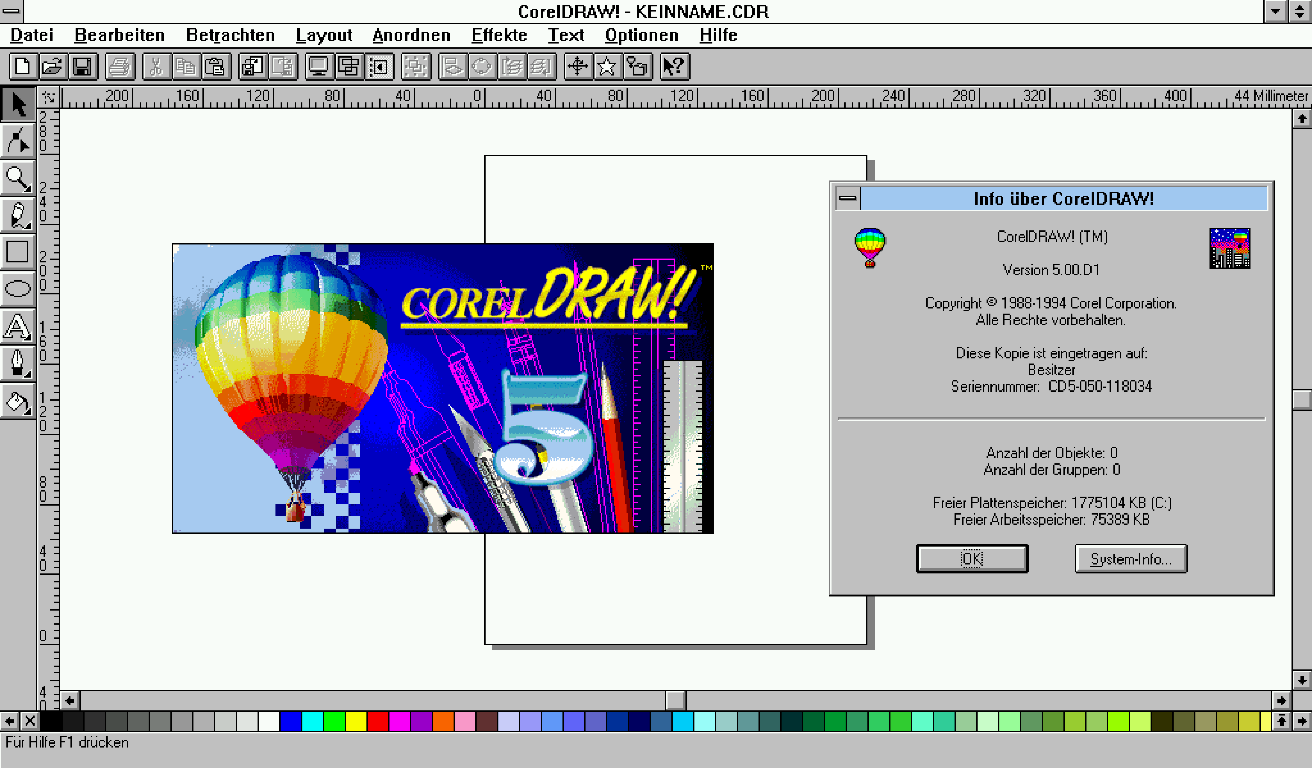The width and height of the screenshot is (1312, 768).
Task: Open the Pencil tool flyout
Action: (18, 215)
